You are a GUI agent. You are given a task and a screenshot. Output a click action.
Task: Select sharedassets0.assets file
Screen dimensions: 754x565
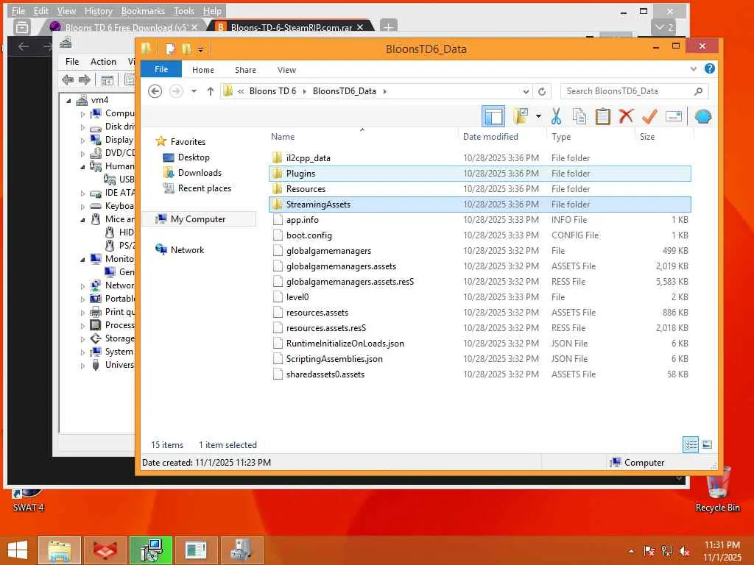point(479,374)
